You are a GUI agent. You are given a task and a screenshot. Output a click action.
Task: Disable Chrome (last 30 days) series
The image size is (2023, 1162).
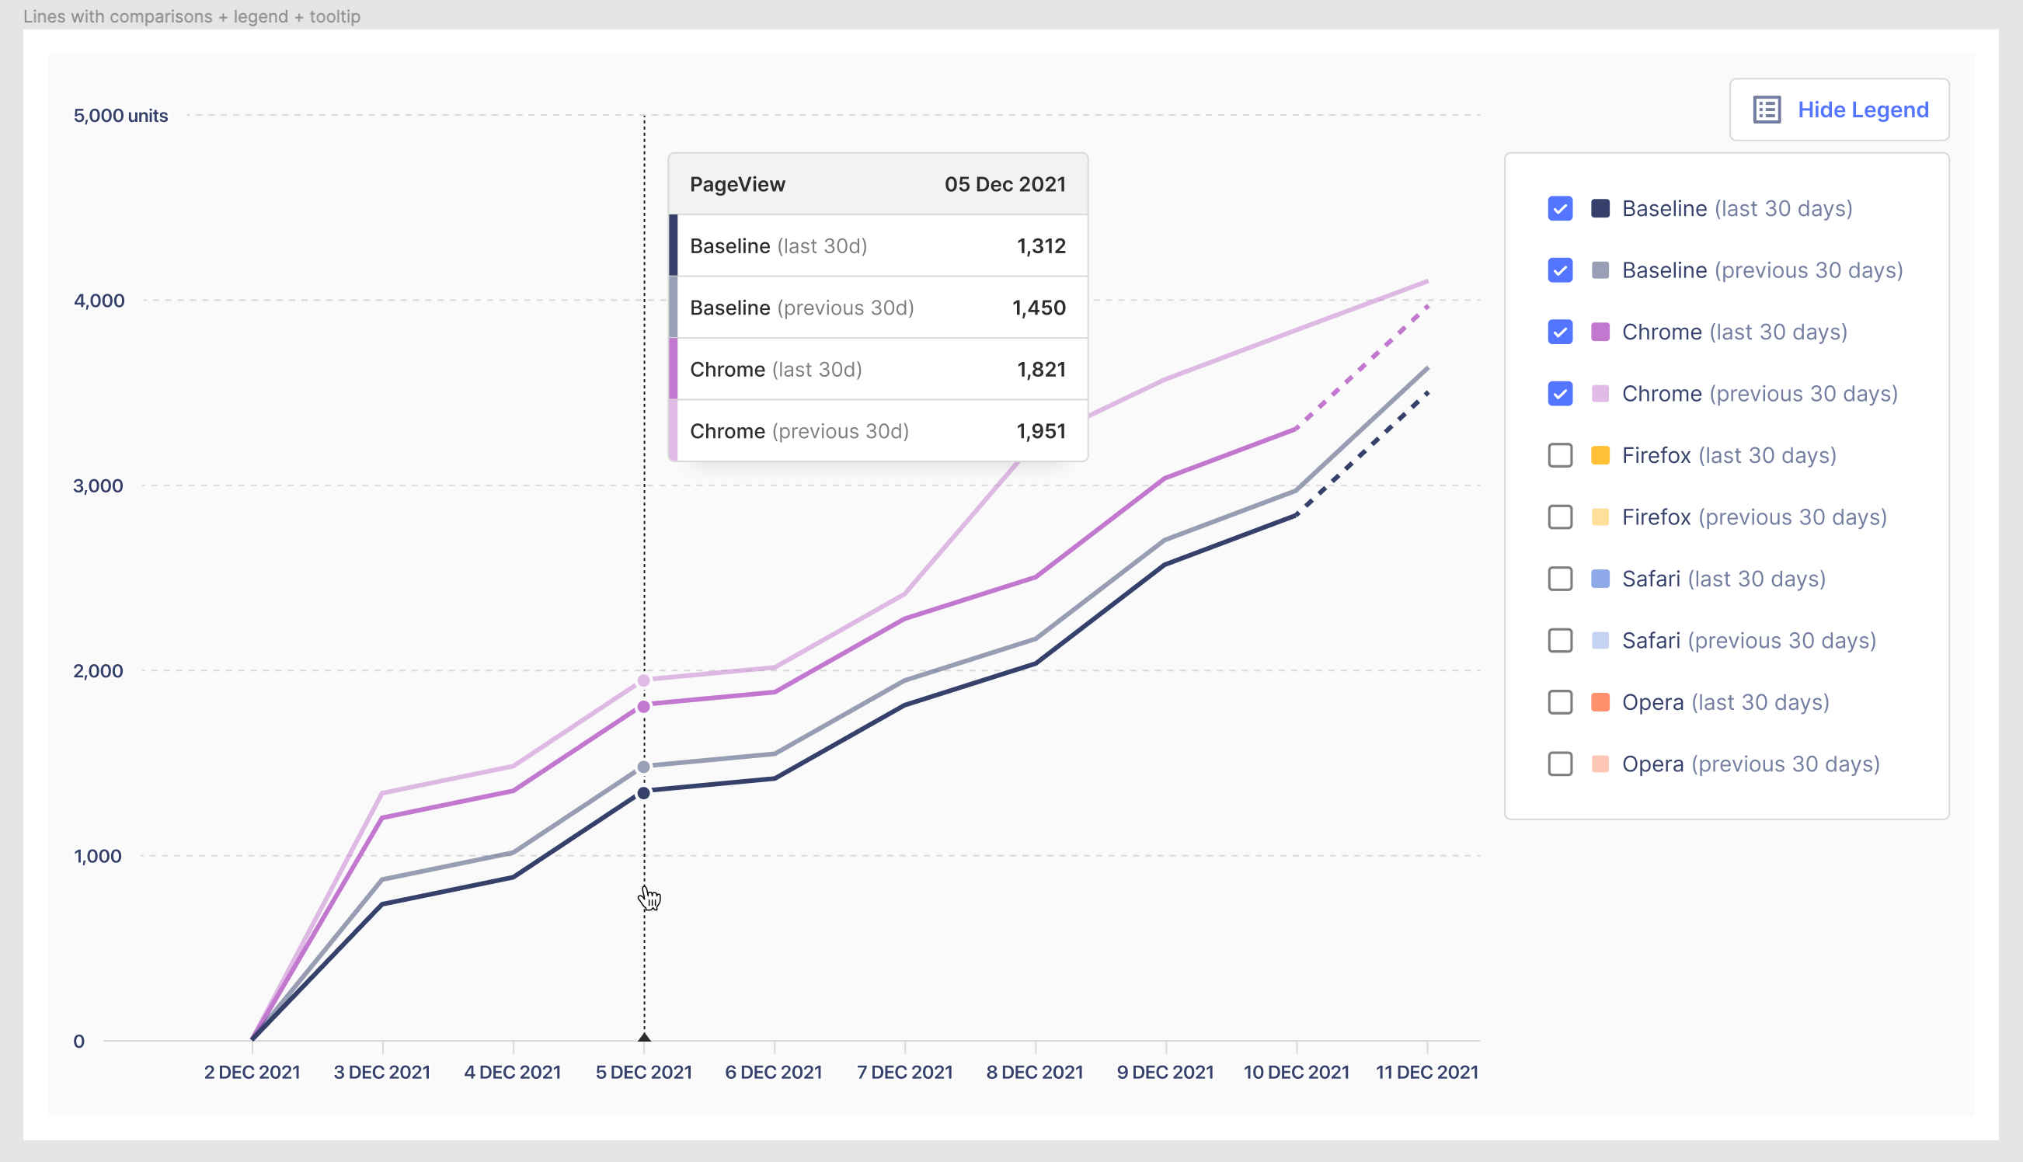(x=1559, y=332)
